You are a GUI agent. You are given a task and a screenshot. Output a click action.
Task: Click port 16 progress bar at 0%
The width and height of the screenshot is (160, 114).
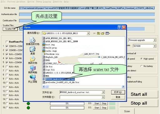tap(67, 108)
